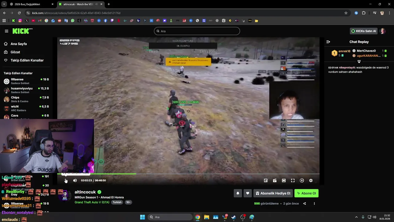Screen dimensions: 394x222
Task: Click the taskbar Ara search box
Action: click(x=170, y=217)
